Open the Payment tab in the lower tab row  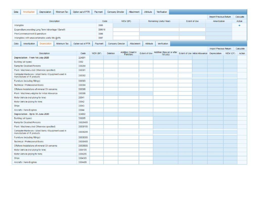(x=99, y=44)
